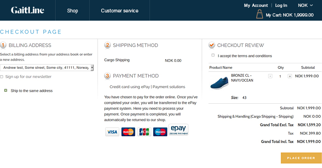
Task: Click the JCB card icon
Action: click(x=144, y=132)
